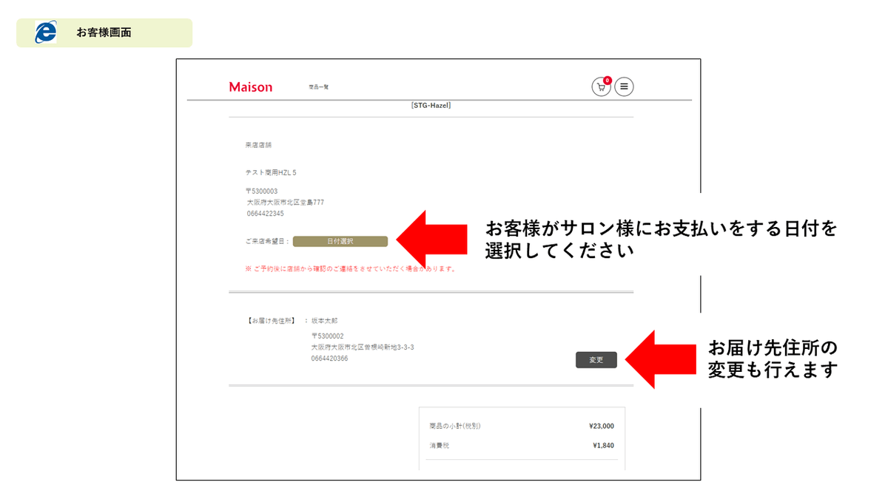Select the 商品の小計(税別) label
The width and height of the screenshot is (888, 499).
[455, 426]
